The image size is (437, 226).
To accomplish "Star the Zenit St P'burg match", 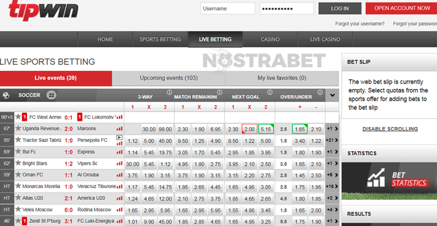I will [18, 220].
